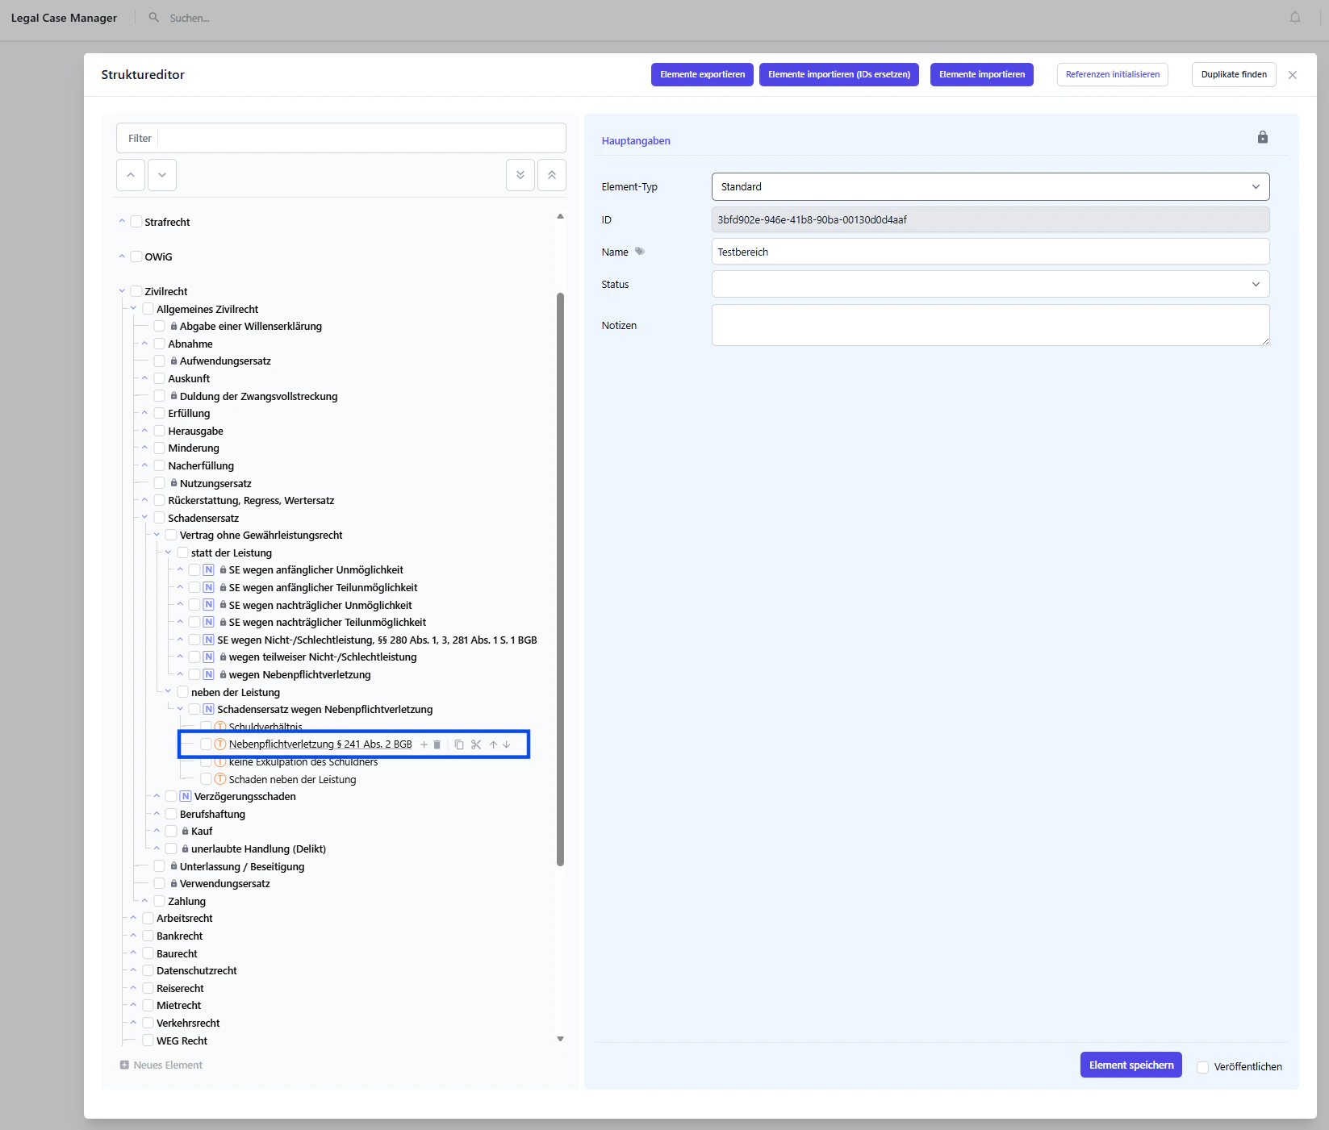The width and height of the screenshot is (1329, 1130).
Task: Click the tag icon beside Name
Action: pos(640,252)
